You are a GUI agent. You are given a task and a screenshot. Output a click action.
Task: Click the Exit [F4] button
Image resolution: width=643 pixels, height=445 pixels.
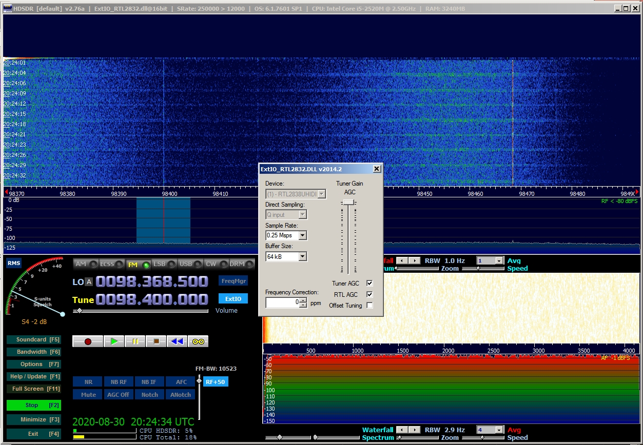pos(34,434)
